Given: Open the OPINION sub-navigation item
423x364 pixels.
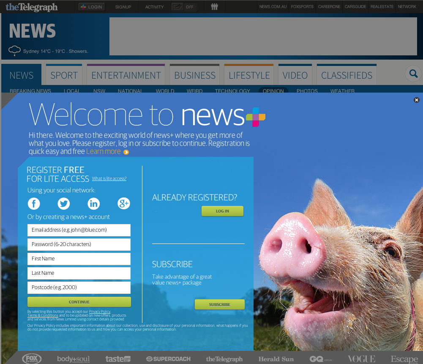Looking at the screenshot, I should [x=273, y=90].
